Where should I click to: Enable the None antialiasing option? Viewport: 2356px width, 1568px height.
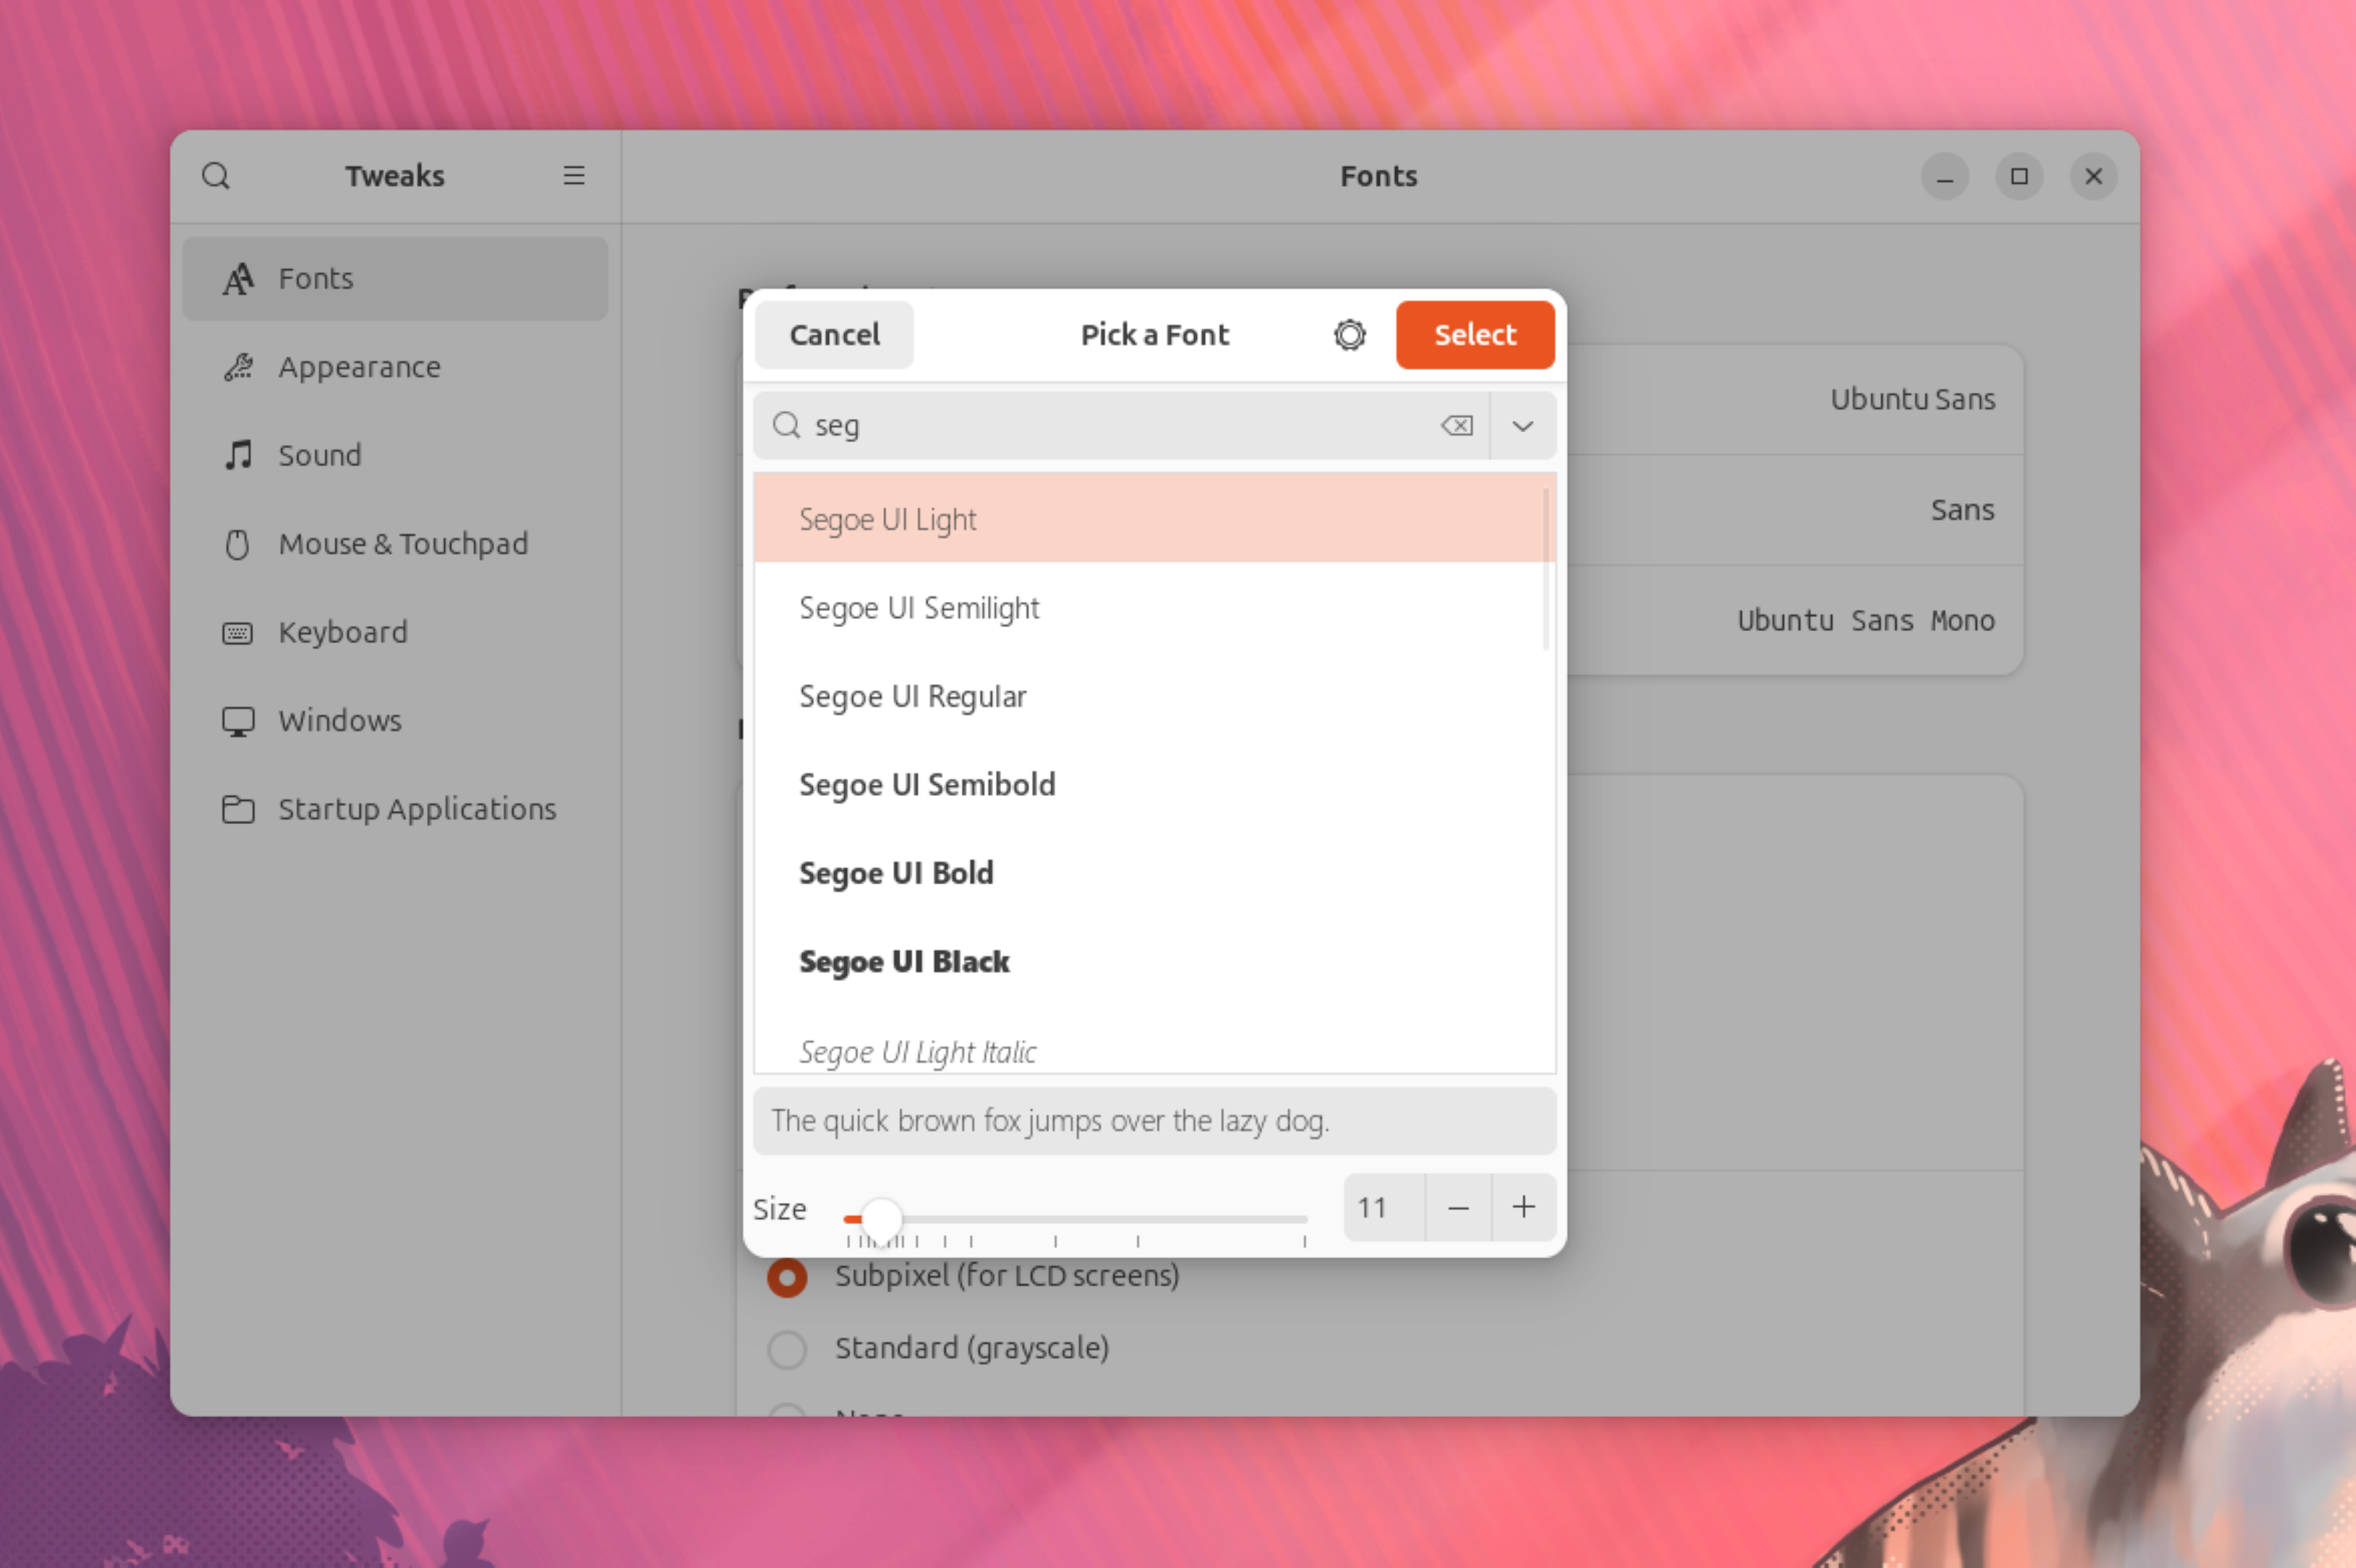[x=785, y=1410]
